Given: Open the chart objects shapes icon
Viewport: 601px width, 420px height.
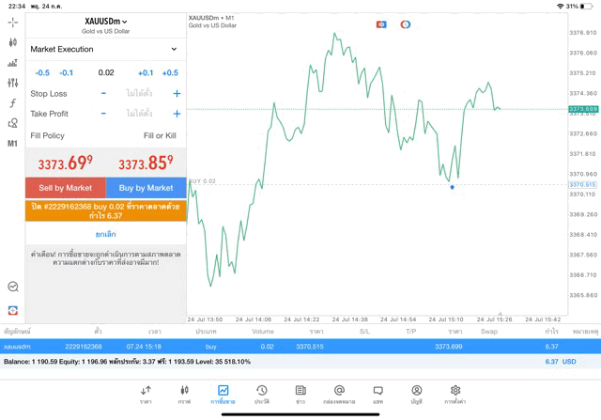Looking at the screenshot, I should pyautogui.click(x=12, y=123).
